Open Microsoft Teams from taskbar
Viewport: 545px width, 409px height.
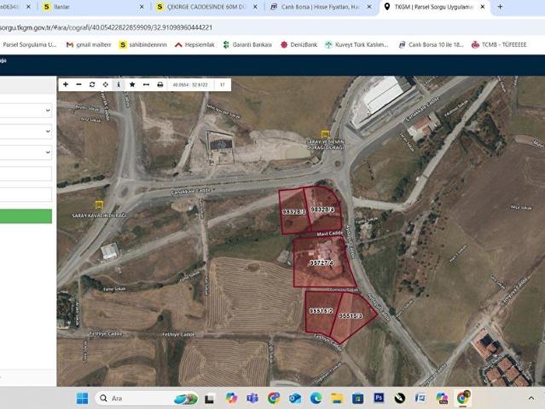(x=252, y=398)
